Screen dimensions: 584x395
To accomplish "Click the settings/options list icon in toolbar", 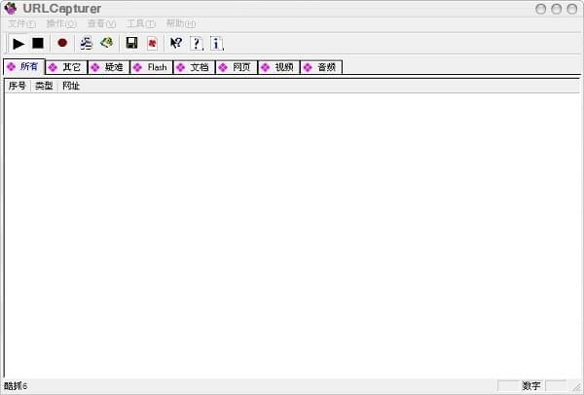I will [x=86, y=43].
